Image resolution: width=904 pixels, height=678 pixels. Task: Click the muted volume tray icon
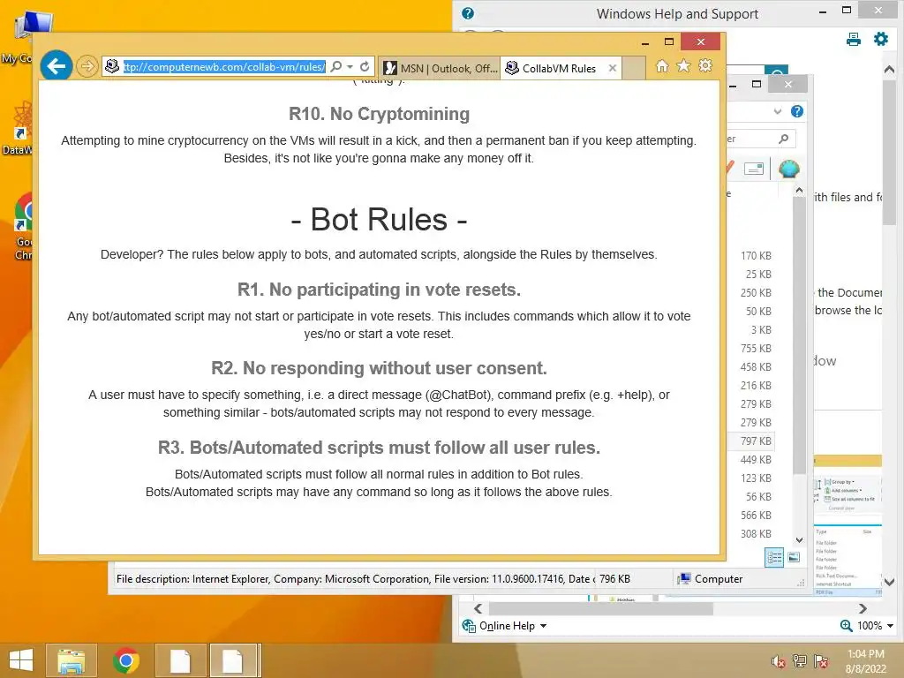[x=778, y=661]
